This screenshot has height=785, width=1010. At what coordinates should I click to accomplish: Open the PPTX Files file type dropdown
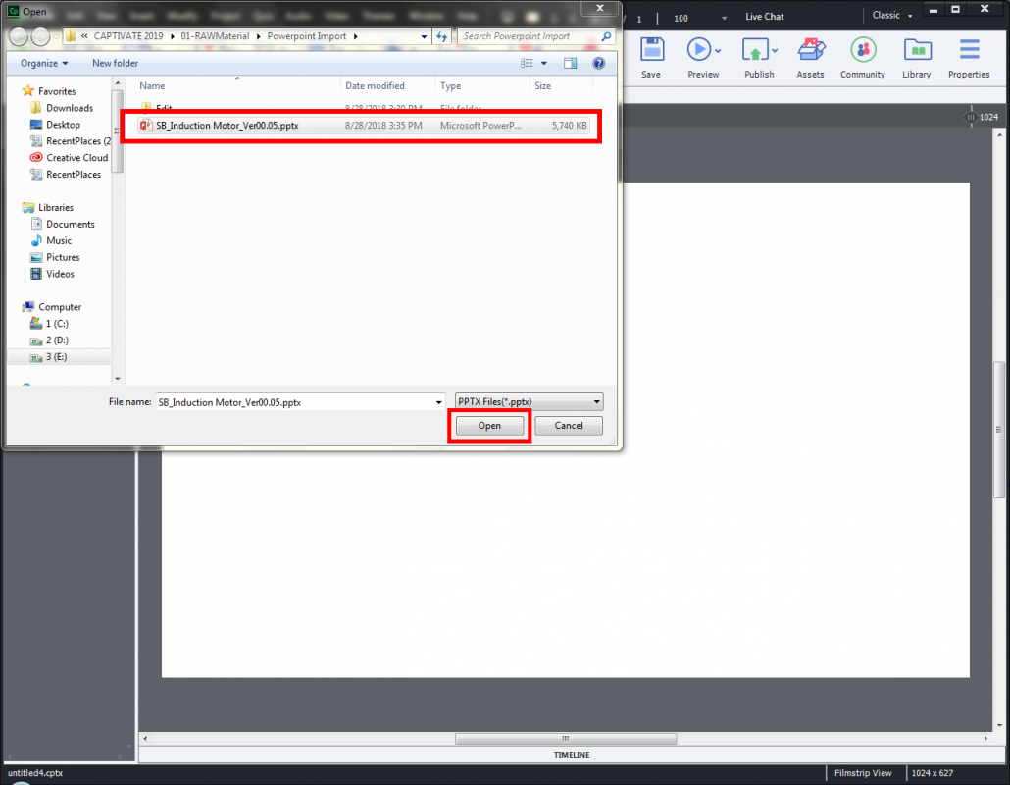coord(528,401)
